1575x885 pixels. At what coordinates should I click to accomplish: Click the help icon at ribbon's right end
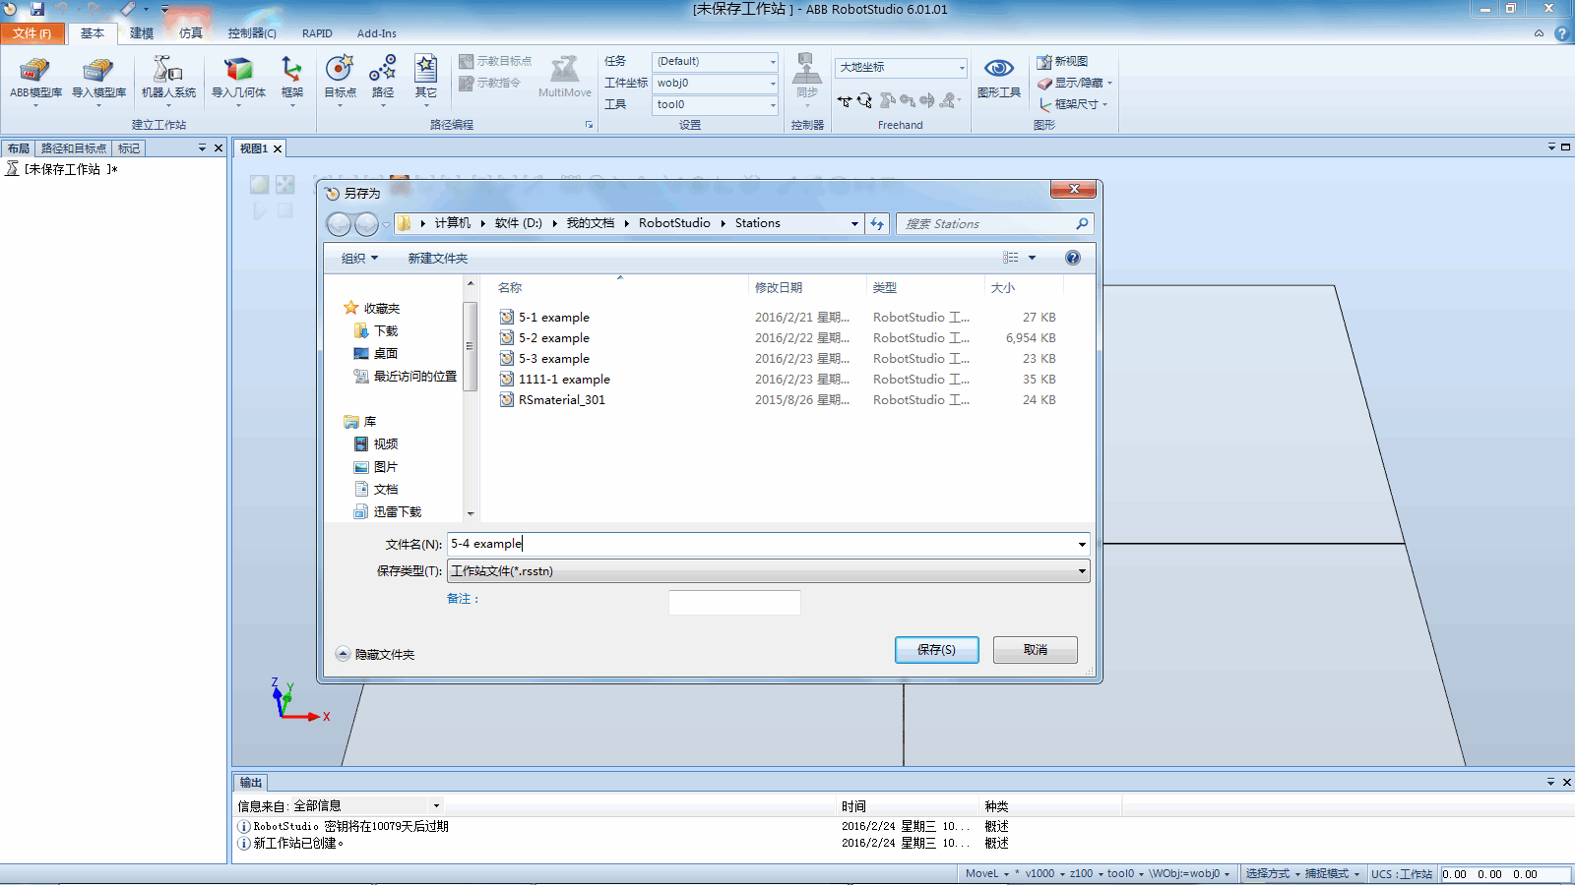pos(1562,33)
